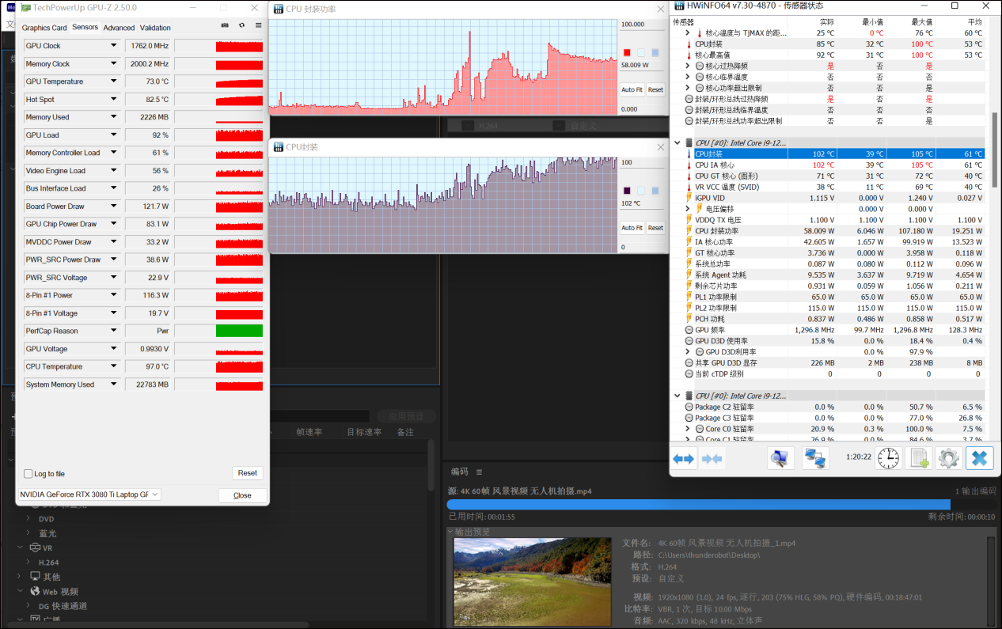The image size is (1002, 629).
Task: Click Reset button in GPU-Z window
Action: click(248, 473)
